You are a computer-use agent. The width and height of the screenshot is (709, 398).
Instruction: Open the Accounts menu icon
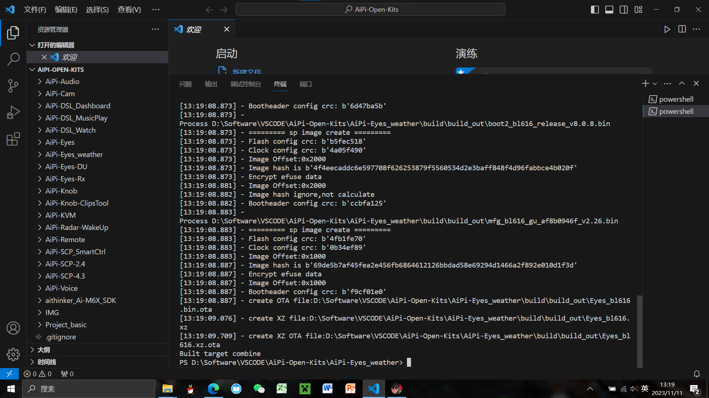13,328
